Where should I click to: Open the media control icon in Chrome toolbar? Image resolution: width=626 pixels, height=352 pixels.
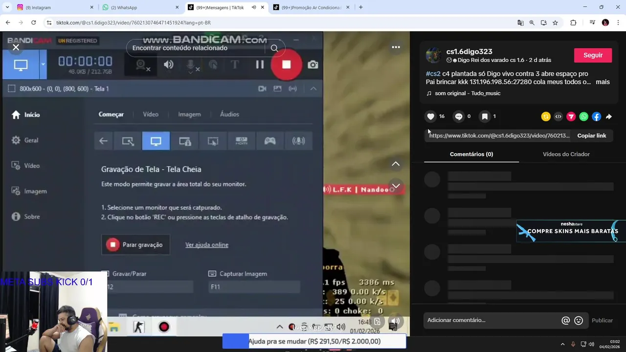tap(592, 22)
